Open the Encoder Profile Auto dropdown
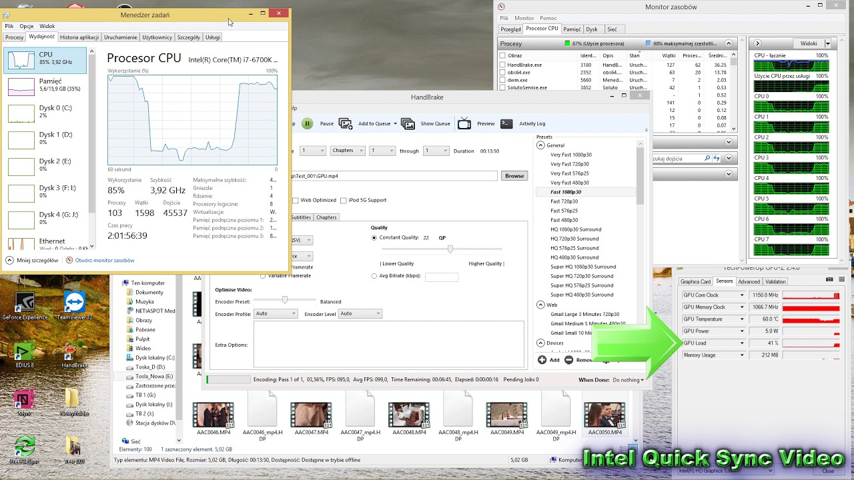Image resolution: width=854 pixels, height=480 pixels. (275, 313)
